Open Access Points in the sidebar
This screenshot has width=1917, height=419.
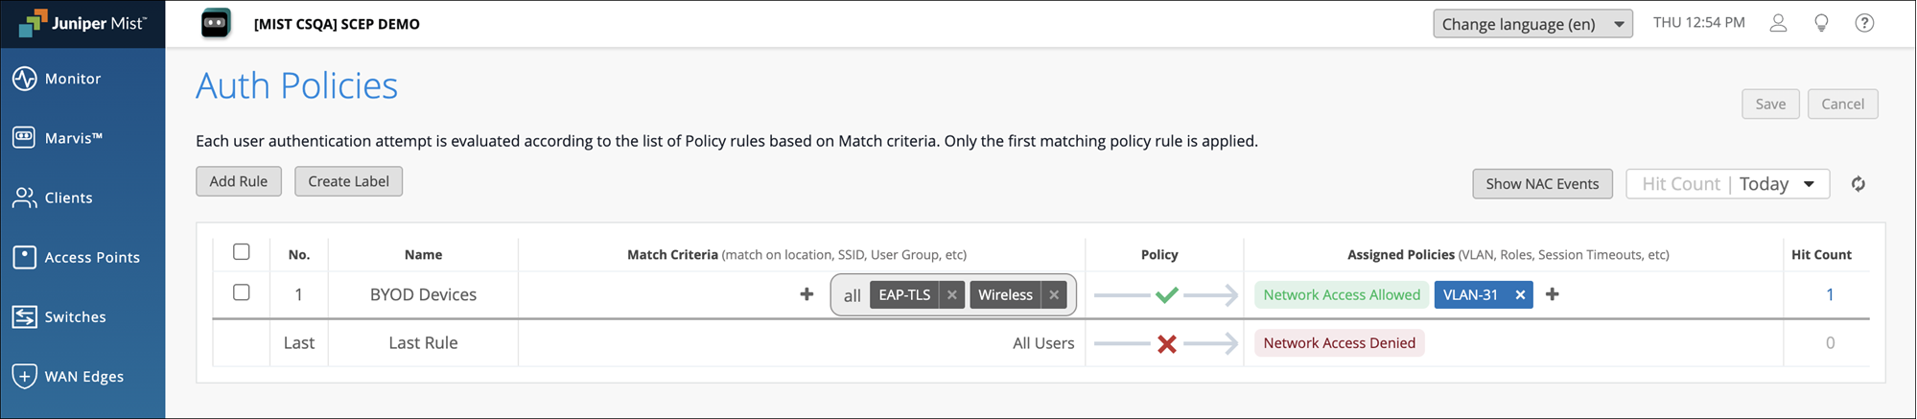coord(91,257)
